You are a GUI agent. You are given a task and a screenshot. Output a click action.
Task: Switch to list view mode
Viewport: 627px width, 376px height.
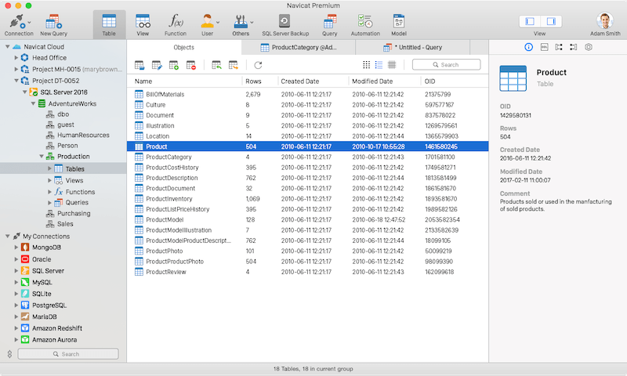coord(379,65)
